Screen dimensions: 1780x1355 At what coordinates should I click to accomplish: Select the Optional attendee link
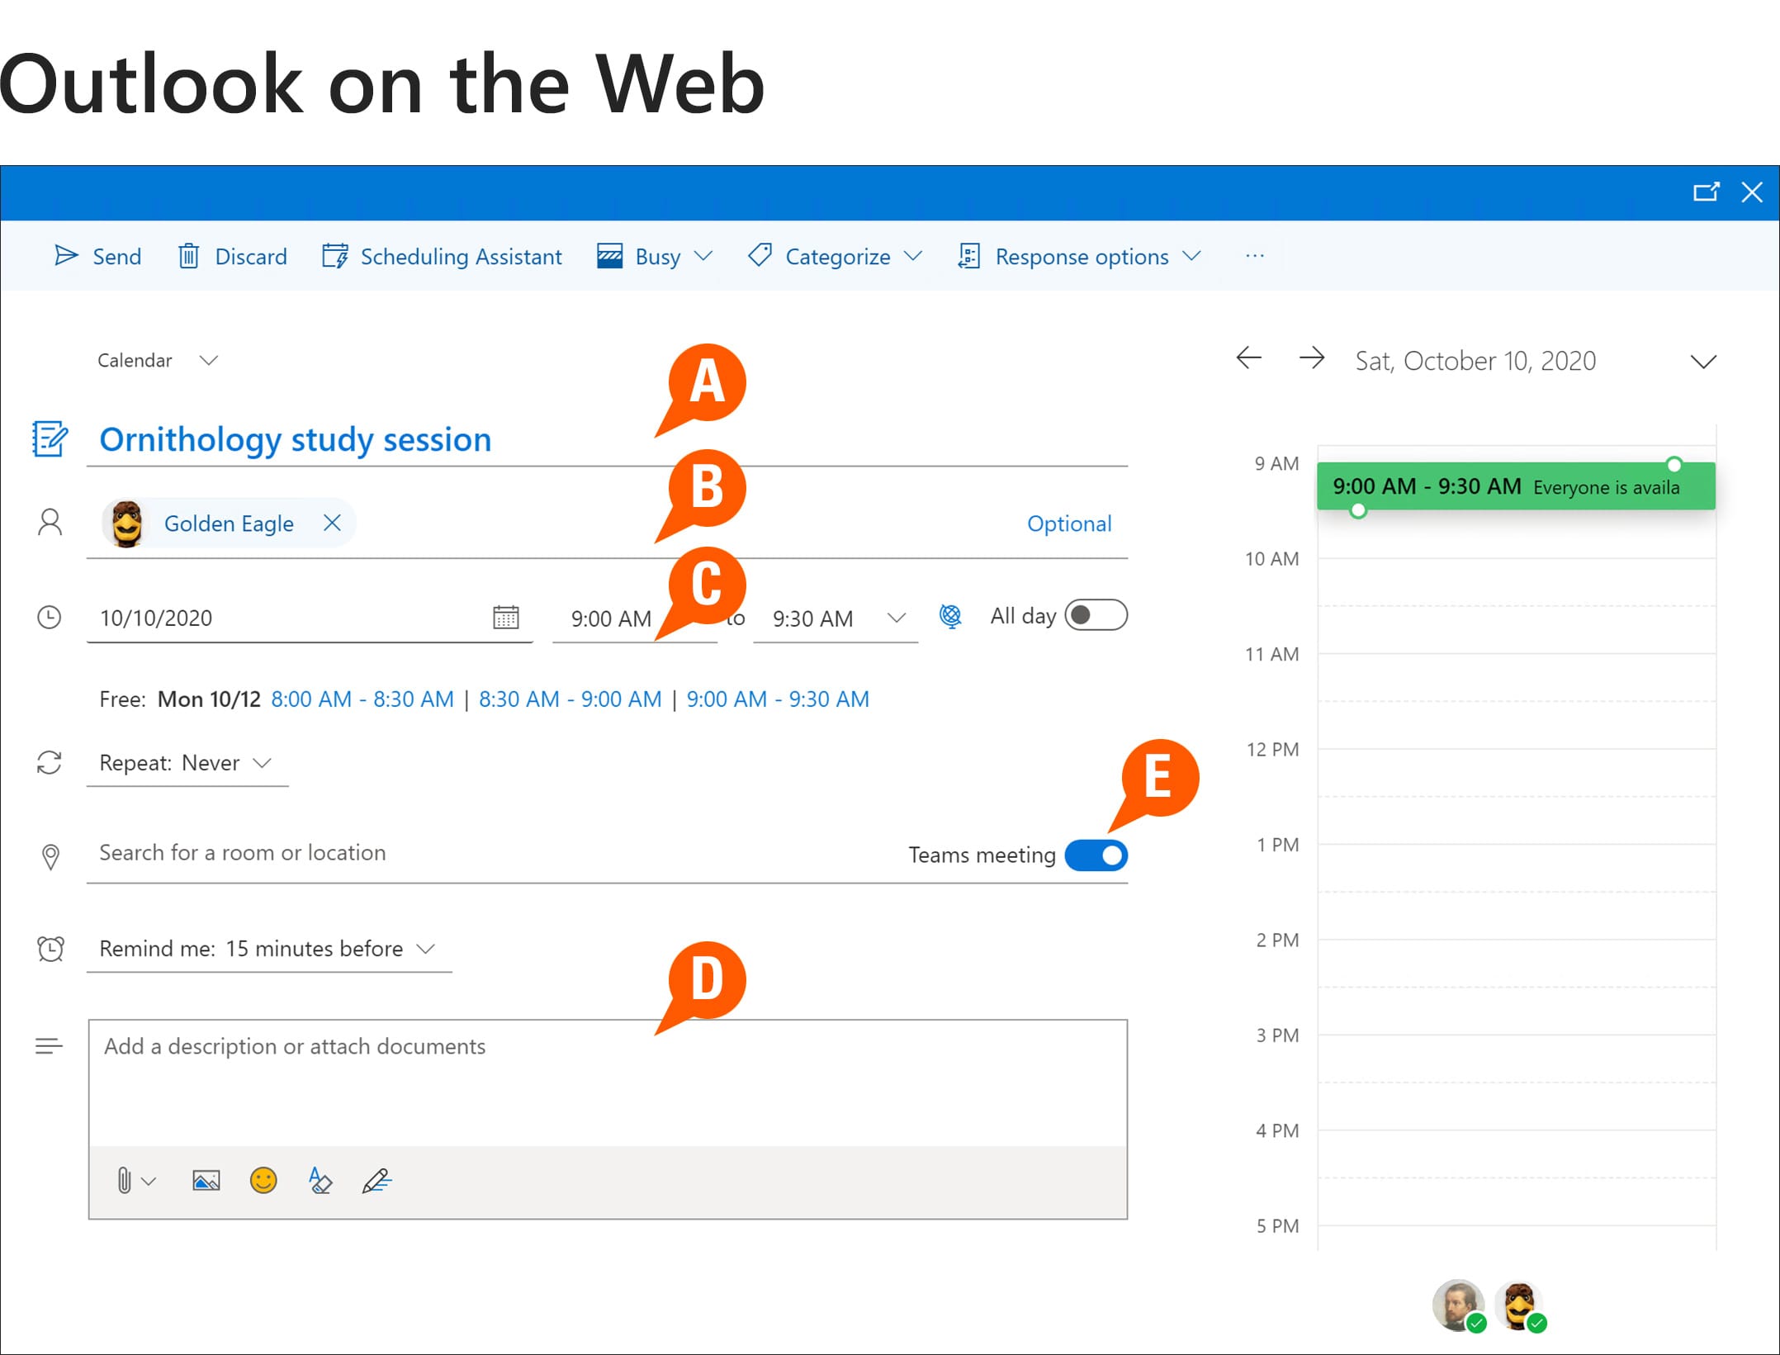1068,523
